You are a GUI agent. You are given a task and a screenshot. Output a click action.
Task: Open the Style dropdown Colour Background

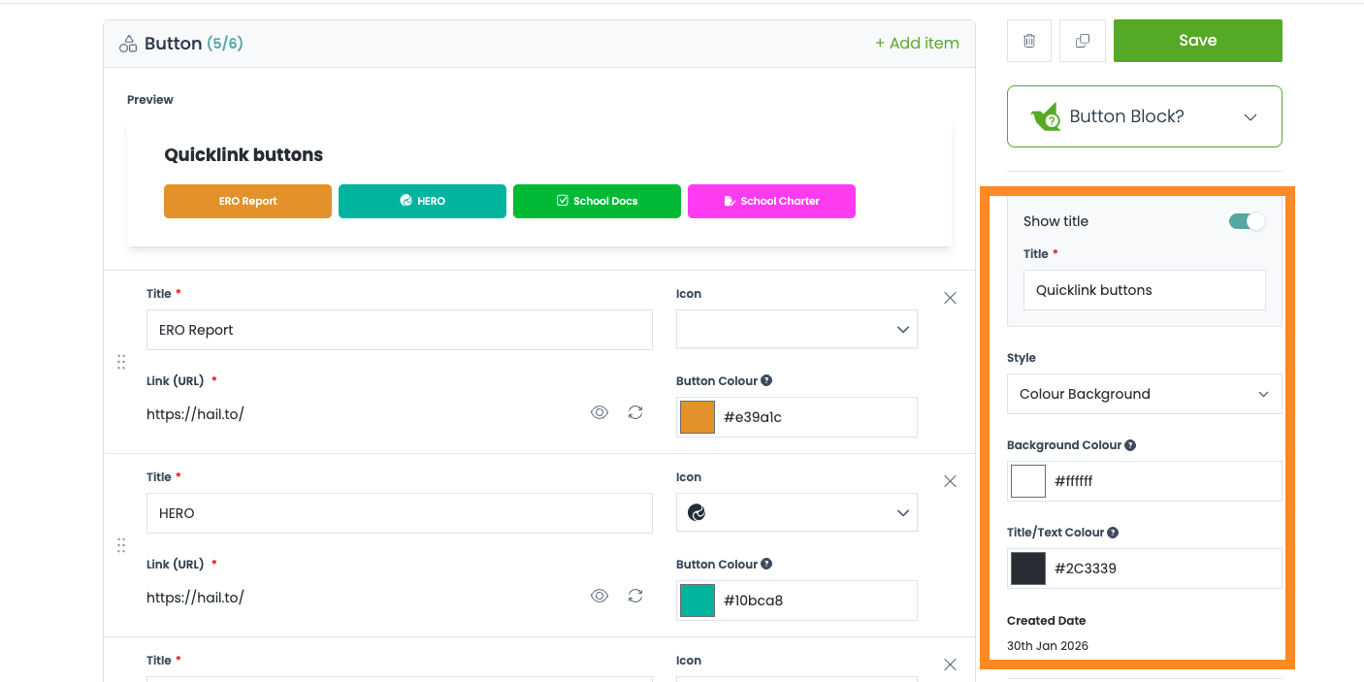1145,394
